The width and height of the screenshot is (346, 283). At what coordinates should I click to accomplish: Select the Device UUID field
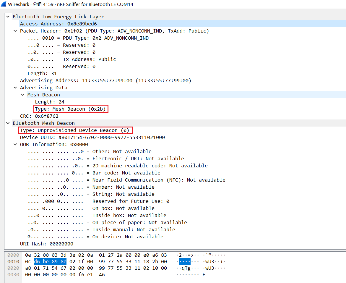[92, 138]
